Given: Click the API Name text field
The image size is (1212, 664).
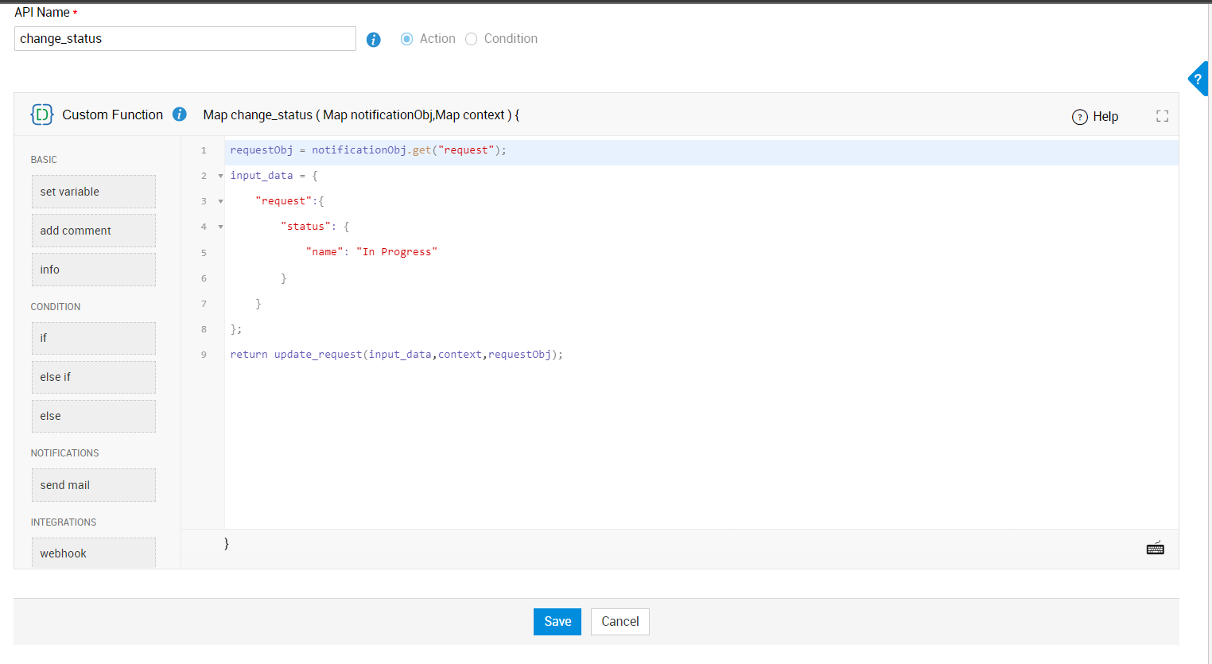Looking at the screenshot, I should tap(185, 39).
